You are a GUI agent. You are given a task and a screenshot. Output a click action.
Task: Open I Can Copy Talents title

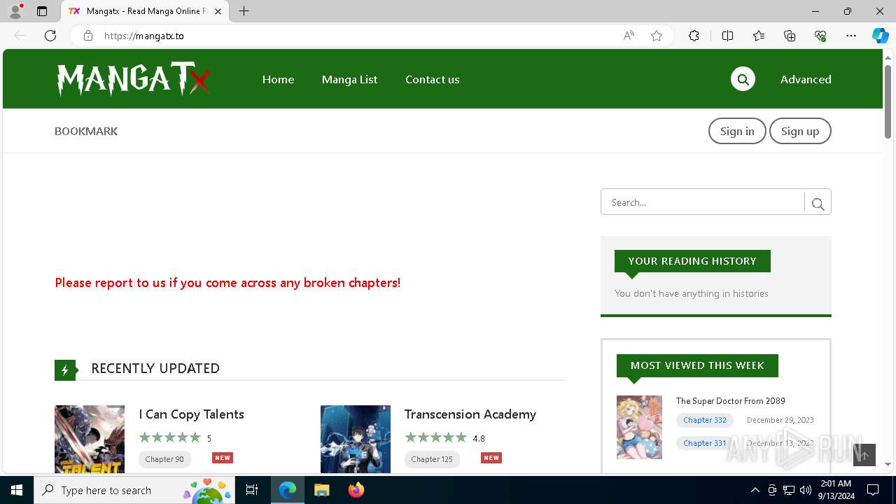(192, 414)
